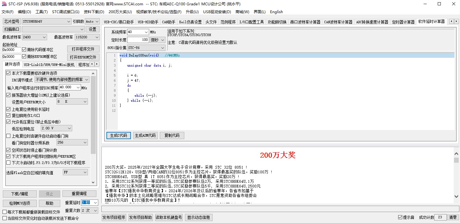
Task: Switch to the USB-CDC/串口助手 tab
Action: click(119, 22)
